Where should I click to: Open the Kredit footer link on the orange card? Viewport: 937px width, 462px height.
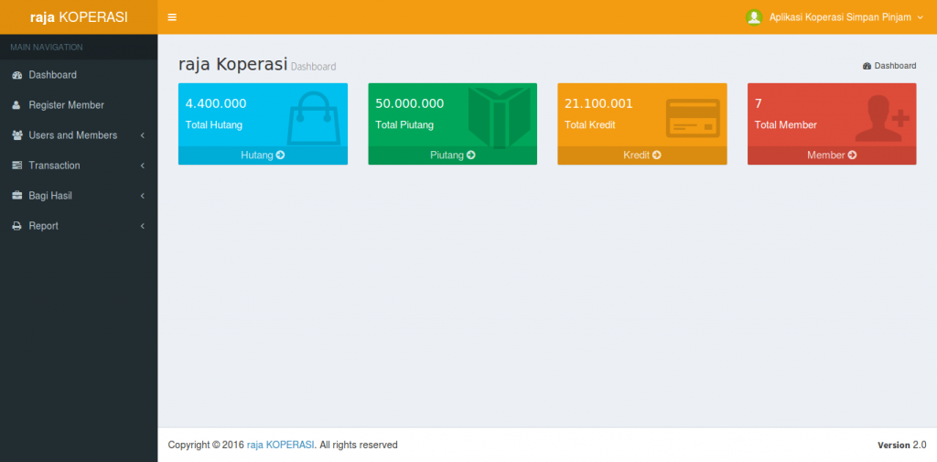[641, 156]
